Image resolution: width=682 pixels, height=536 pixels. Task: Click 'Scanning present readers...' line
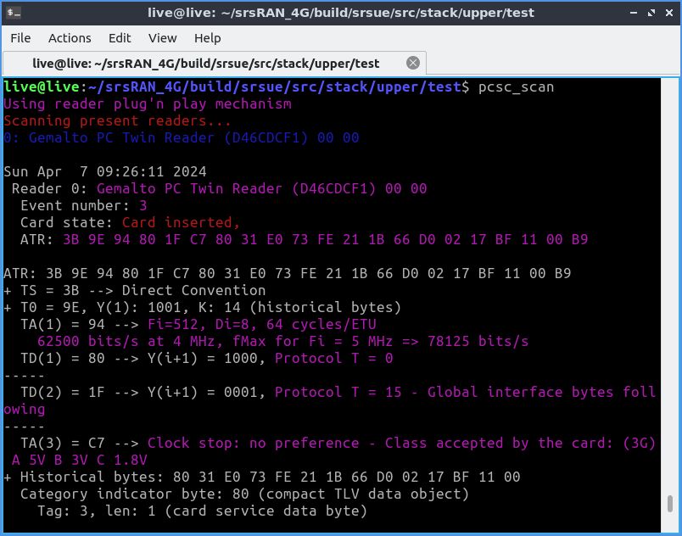click(x=117, y=120)
